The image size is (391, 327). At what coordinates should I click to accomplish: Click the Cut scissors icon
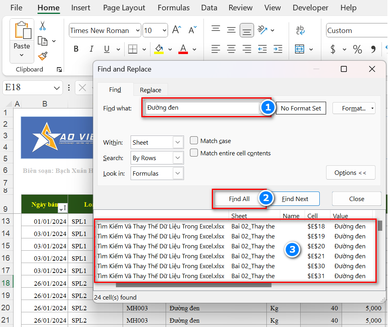pos(42,26)
